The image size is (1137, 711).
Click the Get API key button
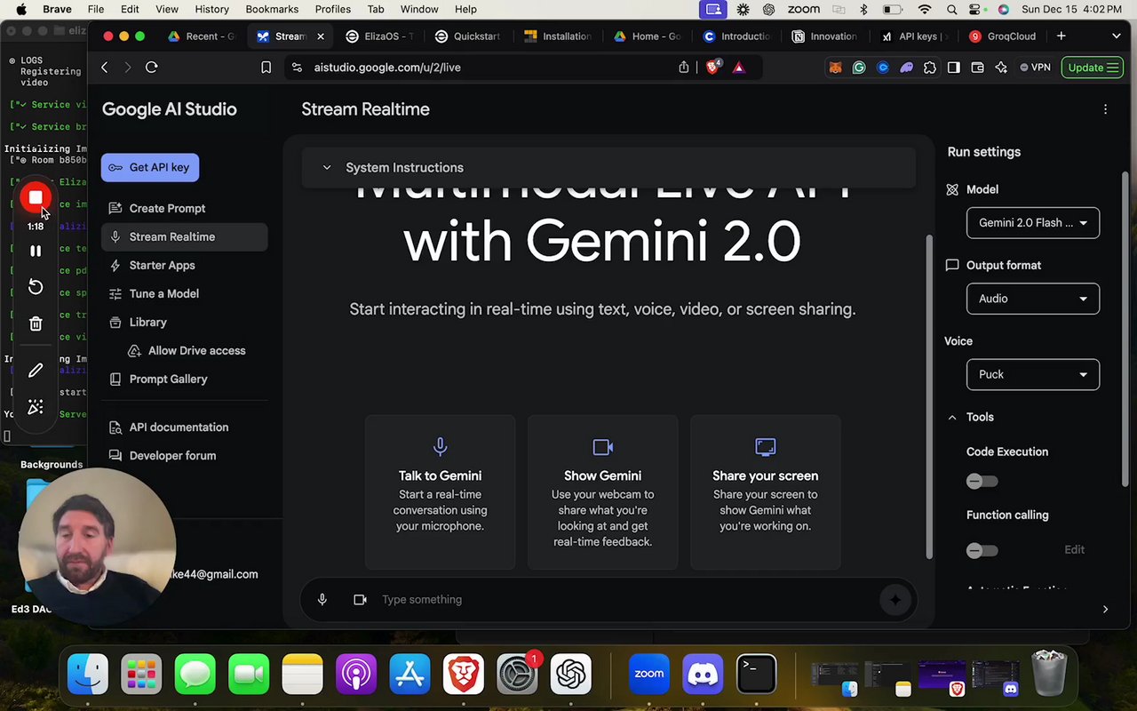click(150, 167)
